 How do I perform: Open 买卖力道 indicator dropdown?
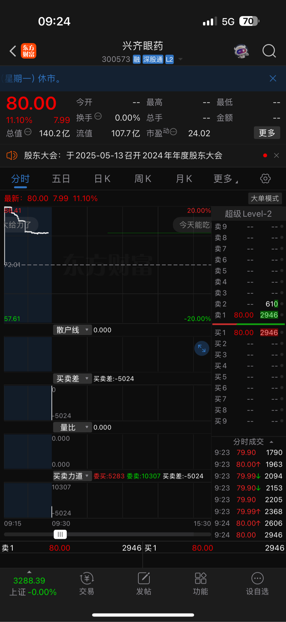[72, 476]
